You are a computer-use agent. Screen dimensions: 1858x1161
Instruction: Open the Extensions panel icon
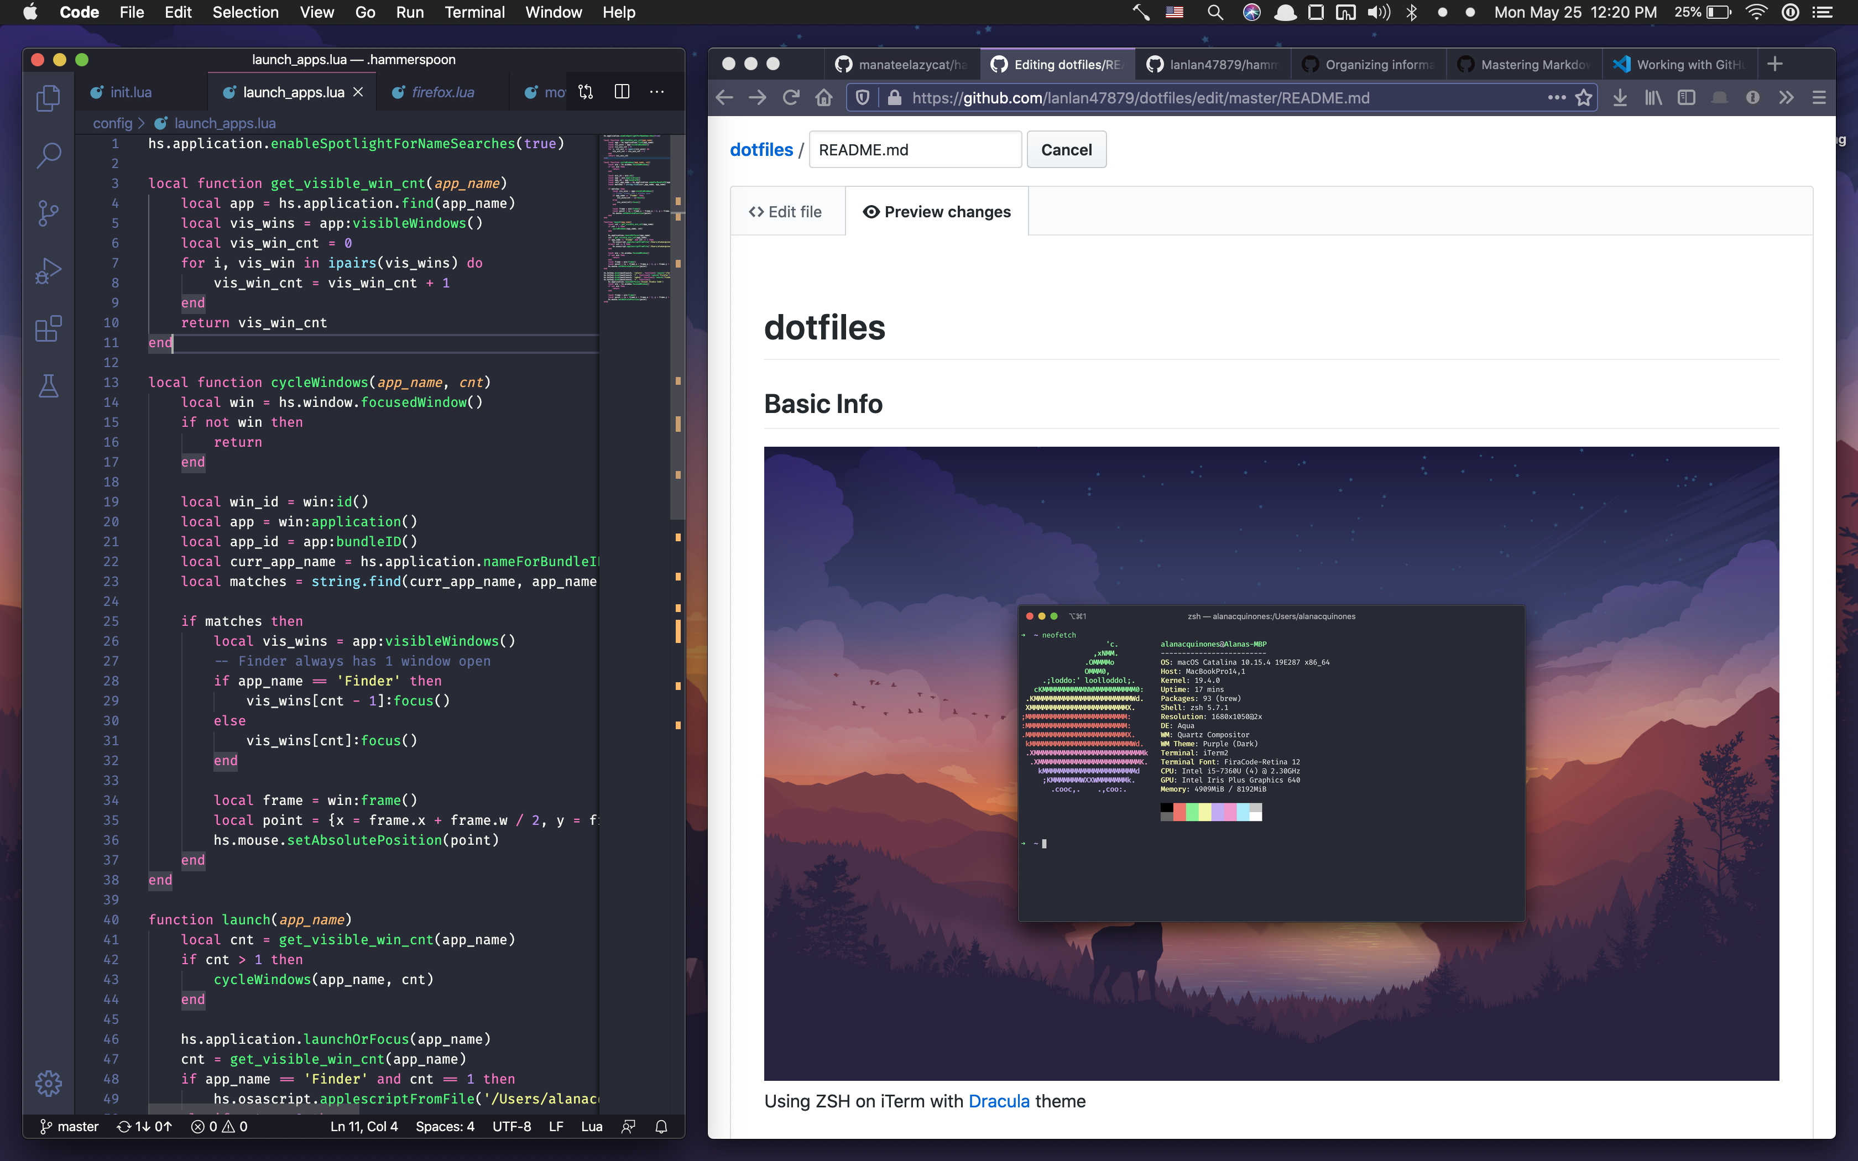coord(48,331)
